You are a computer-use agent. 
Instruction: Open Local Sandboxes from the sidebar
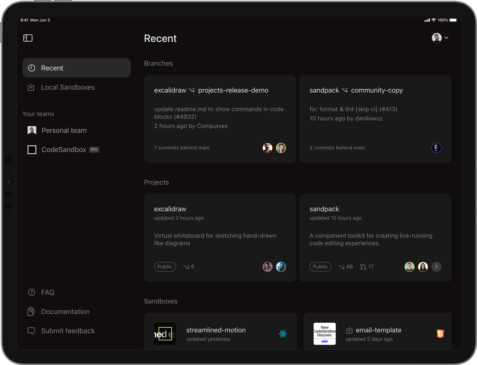[68, 87]
